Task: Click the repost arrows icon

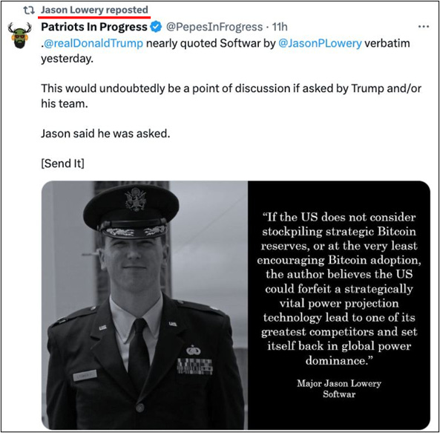Action: tap(29, 10)
